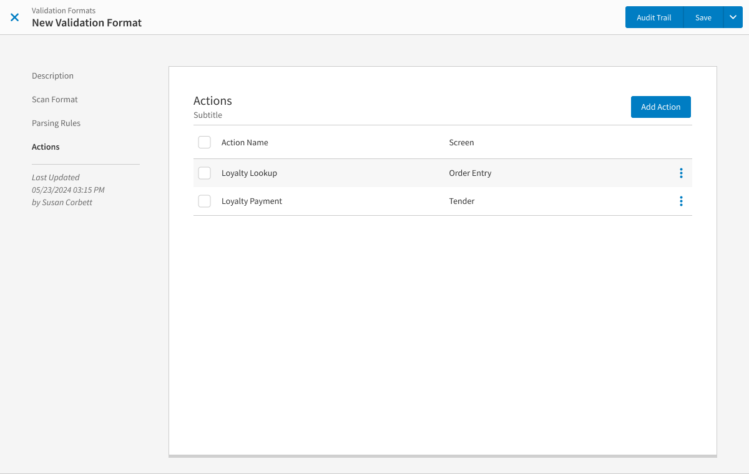Save the validation format
This screenshot has width=749, height=474.
703,17
